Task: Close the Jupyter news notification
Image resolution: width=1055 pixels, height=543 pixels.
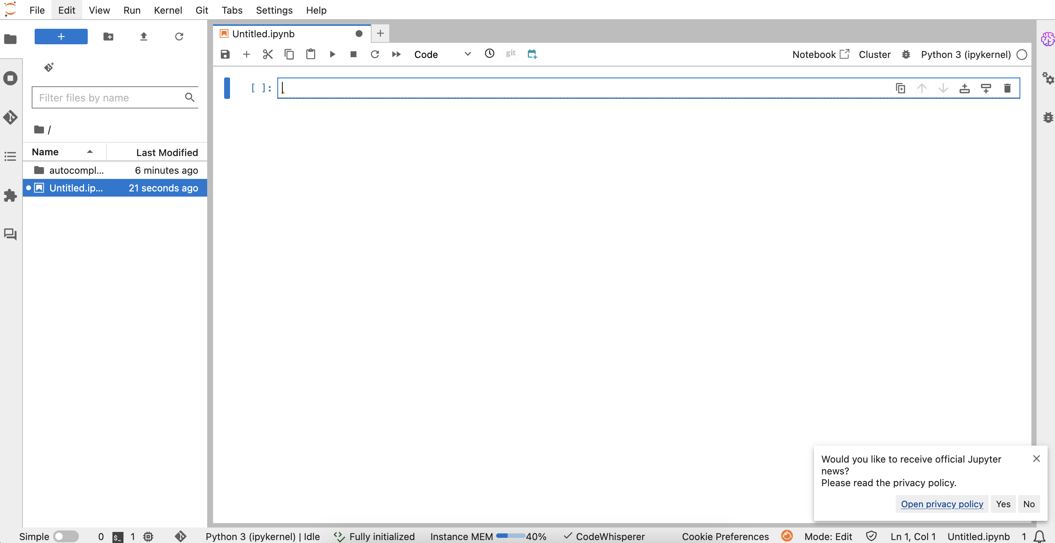Action: click(x=1037, y=459)
